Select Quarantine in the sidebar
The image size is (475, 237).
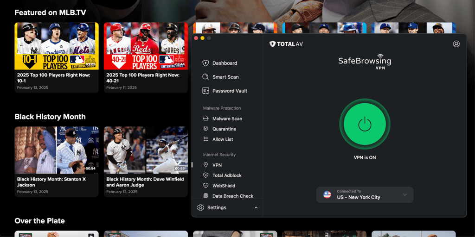[224, 129]
